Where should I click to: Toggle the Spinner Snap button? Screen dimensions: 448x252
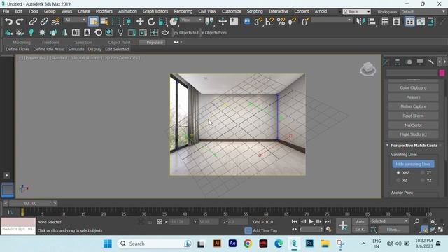click(292, 22)
